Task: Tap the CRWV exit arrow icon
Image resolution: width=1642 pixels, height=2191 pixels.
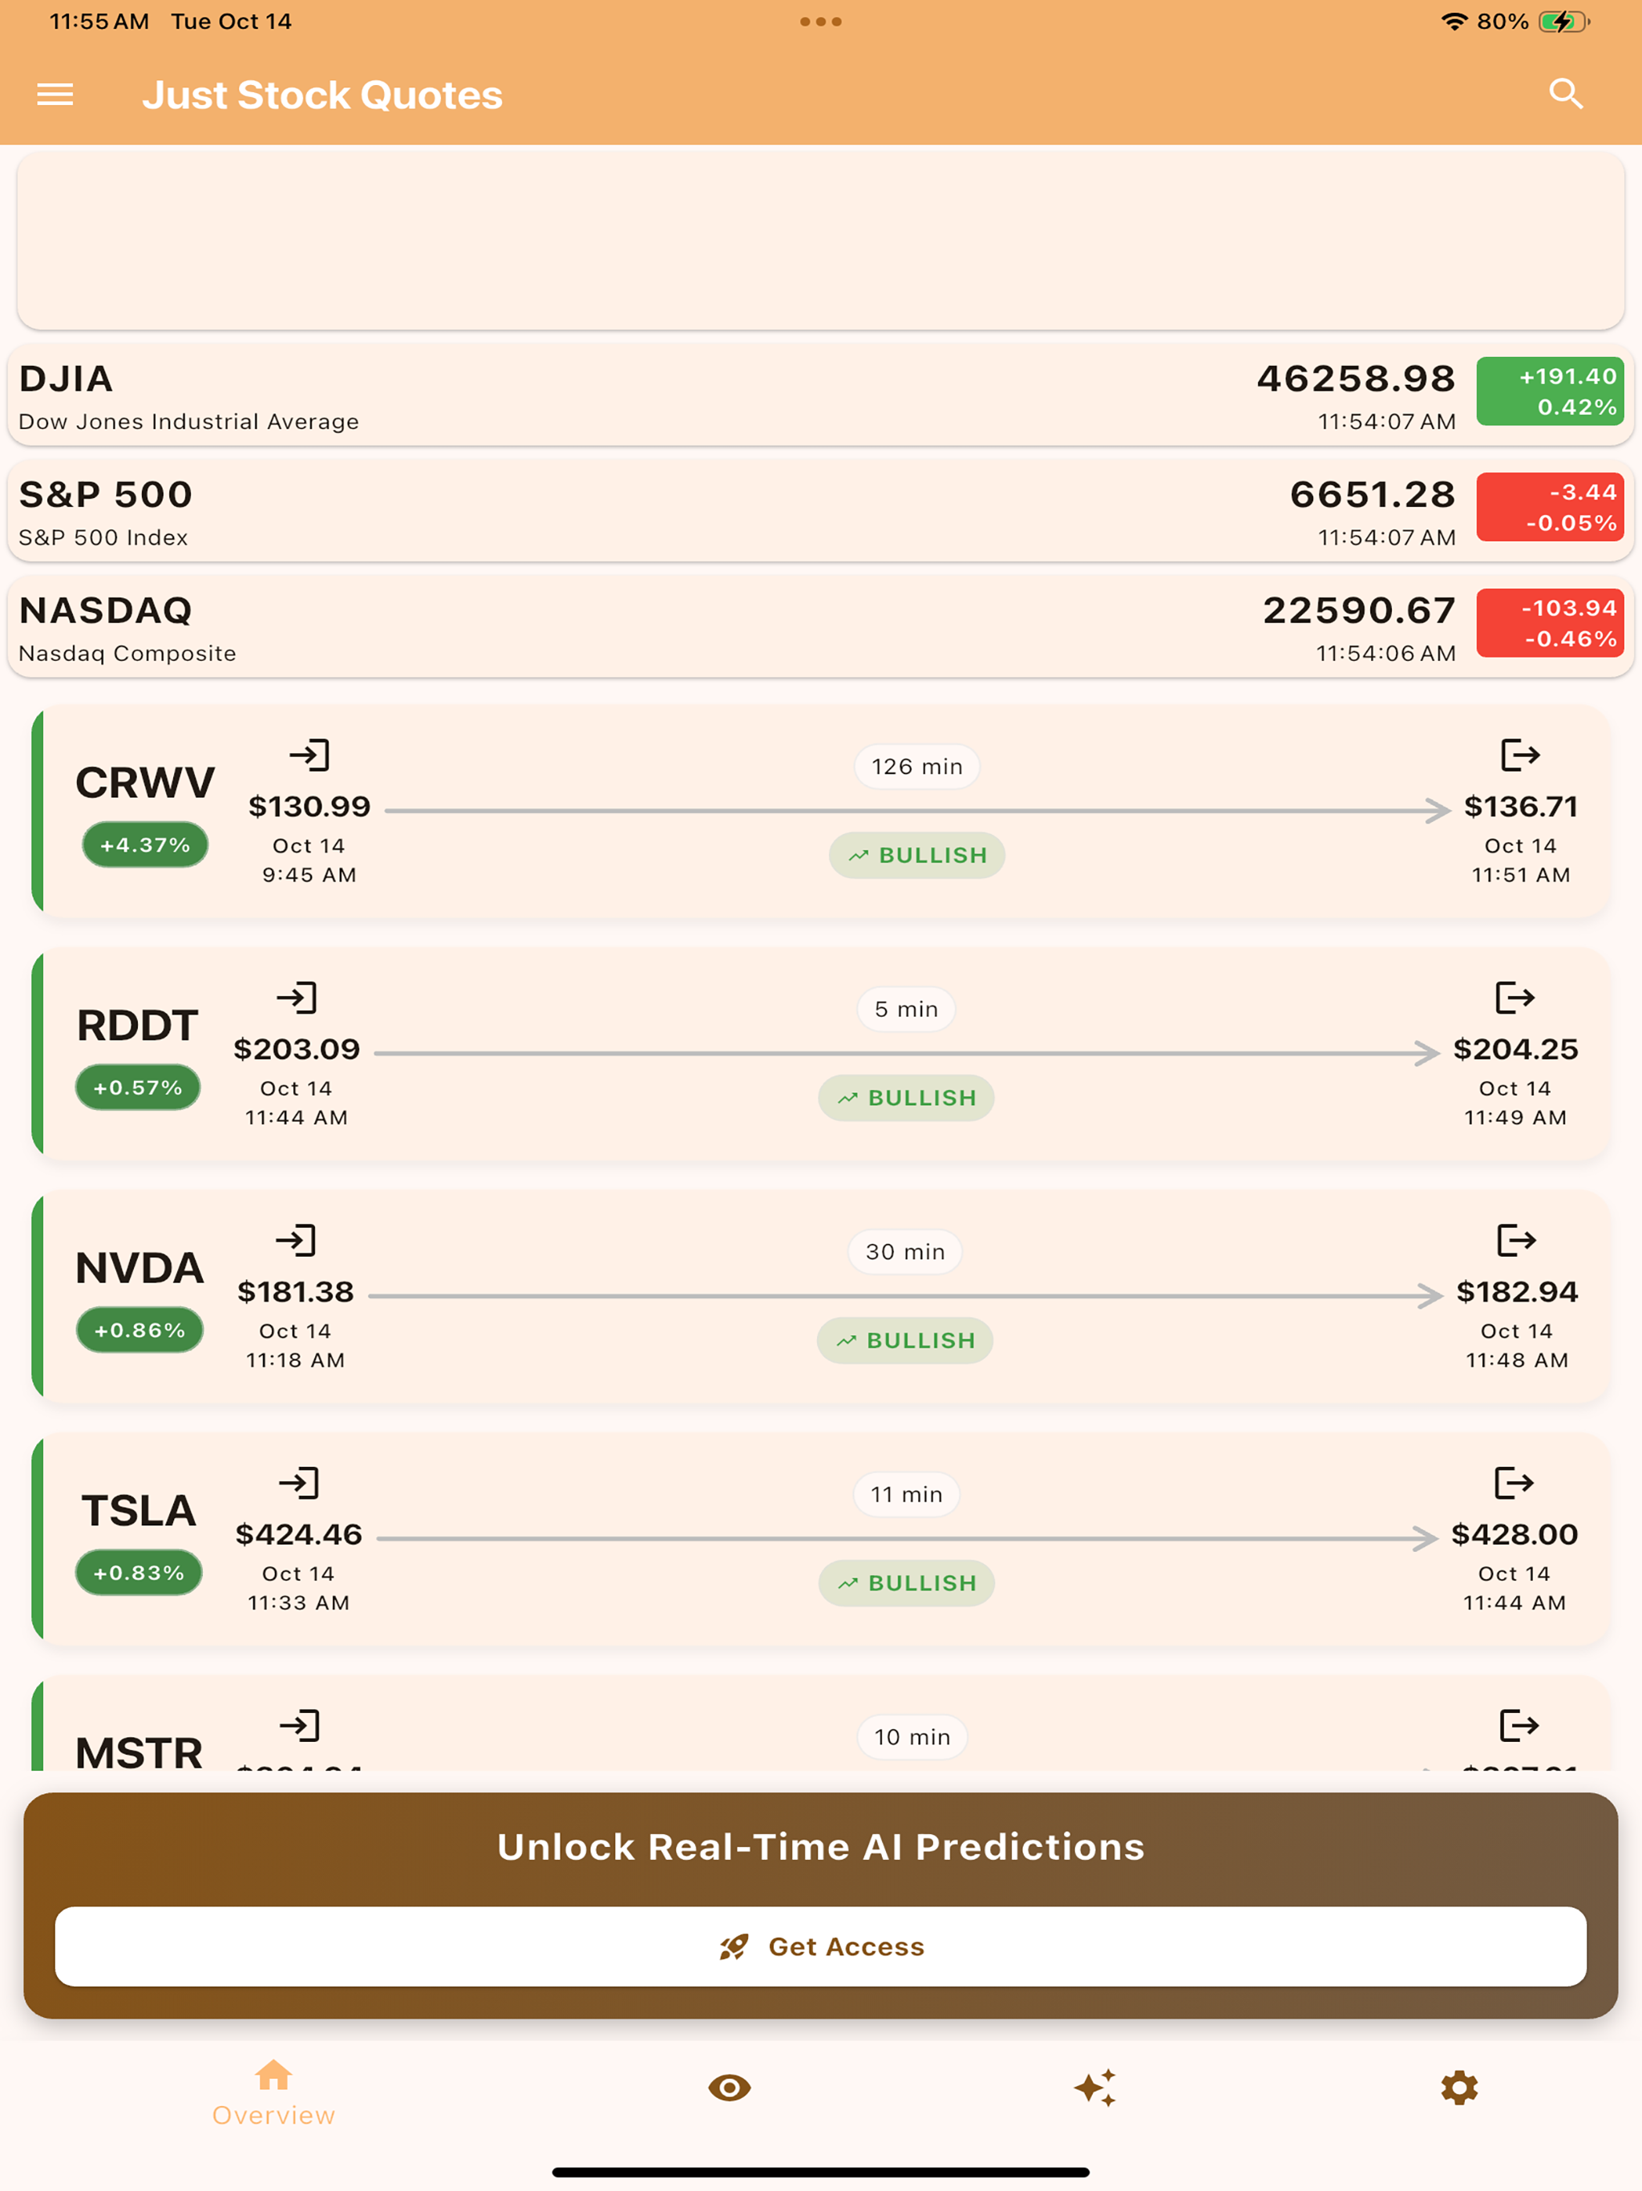Action: 1520,755
